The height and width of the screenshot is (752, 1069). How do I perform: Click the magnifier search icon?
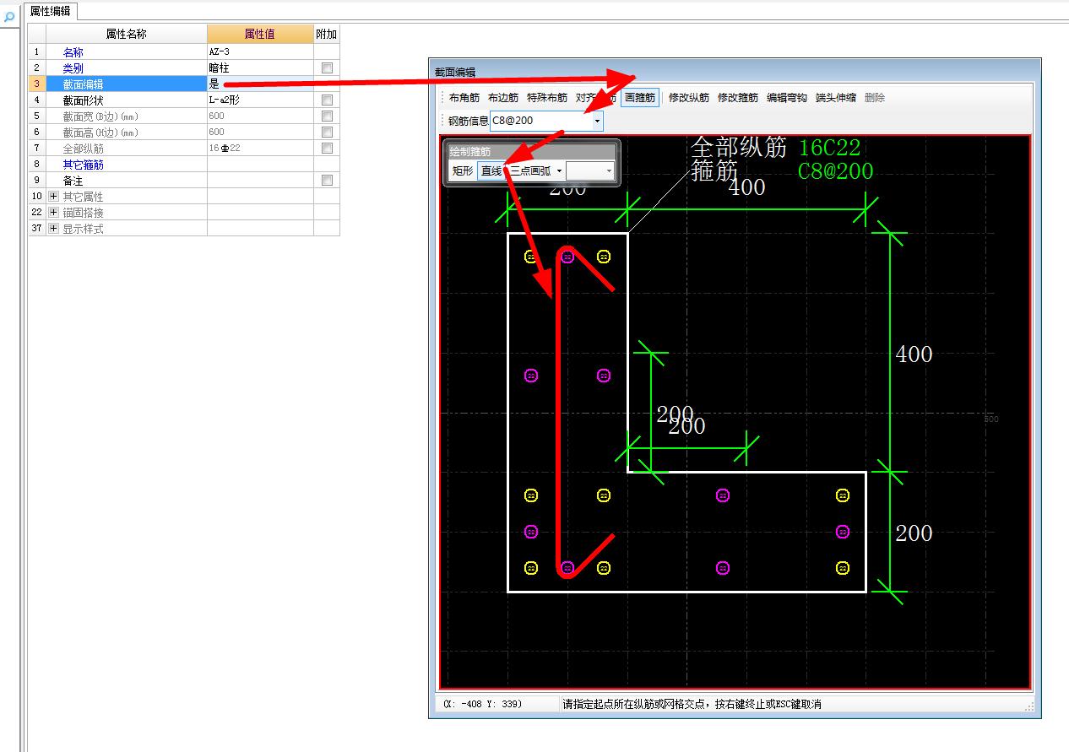coord(9,16)
